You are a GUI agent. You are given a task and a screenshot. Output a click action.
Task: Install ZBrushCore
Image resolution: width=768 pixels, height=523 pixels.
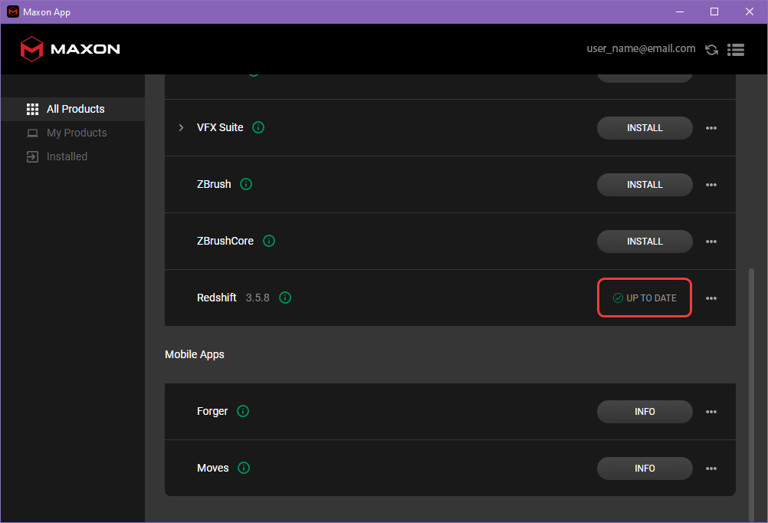645,242
